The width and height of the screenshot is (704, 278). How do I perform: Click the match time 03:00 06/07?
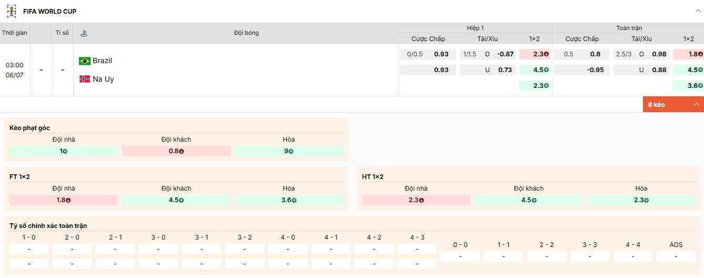(x=15, y=70)
